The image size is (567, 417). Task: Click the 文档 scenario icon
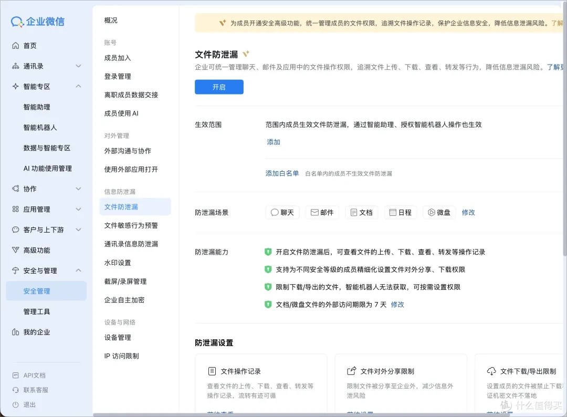(354, 213)
